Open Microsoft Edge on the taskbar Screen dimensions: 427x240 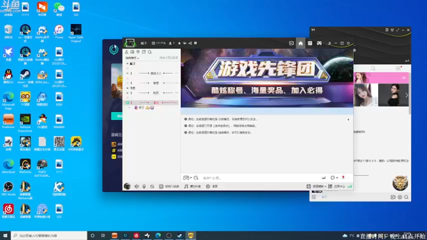[x=158, y=235]
